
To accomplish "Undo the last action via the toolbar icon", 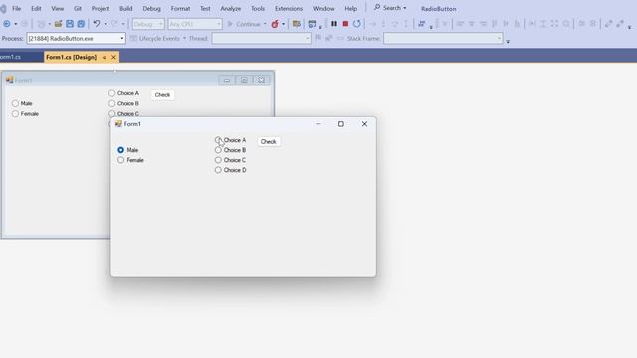I will point(97,24).
